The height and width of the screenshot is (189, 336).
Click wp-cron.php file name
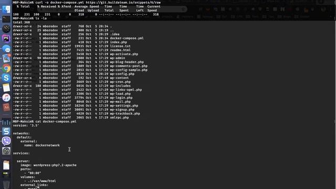click(x=120, y=82)
